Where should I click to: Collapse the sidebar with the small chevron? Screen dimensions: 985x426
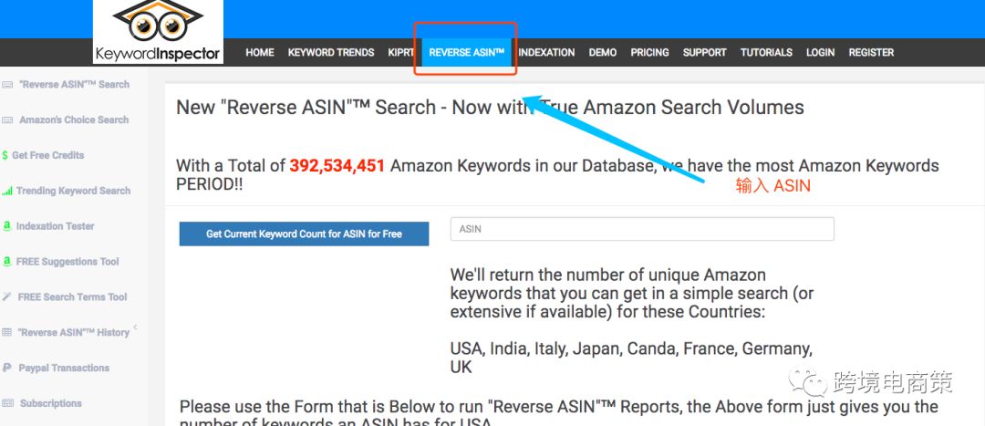tap(135, 327)
